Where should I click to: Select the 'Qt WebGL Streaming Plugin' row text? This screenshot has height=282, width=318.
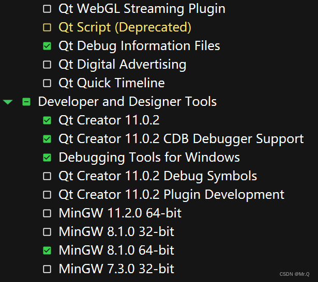click(142, 9)
